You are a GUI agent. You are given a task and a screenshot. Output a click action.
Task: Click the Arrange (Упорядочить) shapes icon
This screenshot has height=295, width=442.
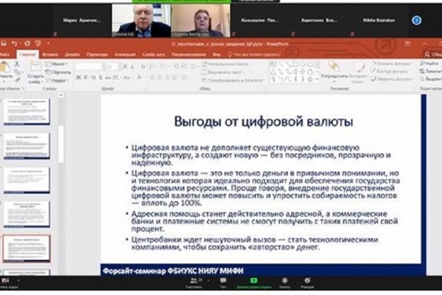334,71
